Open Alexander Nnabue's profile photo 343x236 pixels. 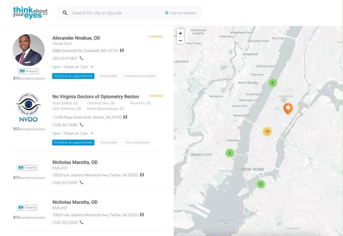click(29, 50)
